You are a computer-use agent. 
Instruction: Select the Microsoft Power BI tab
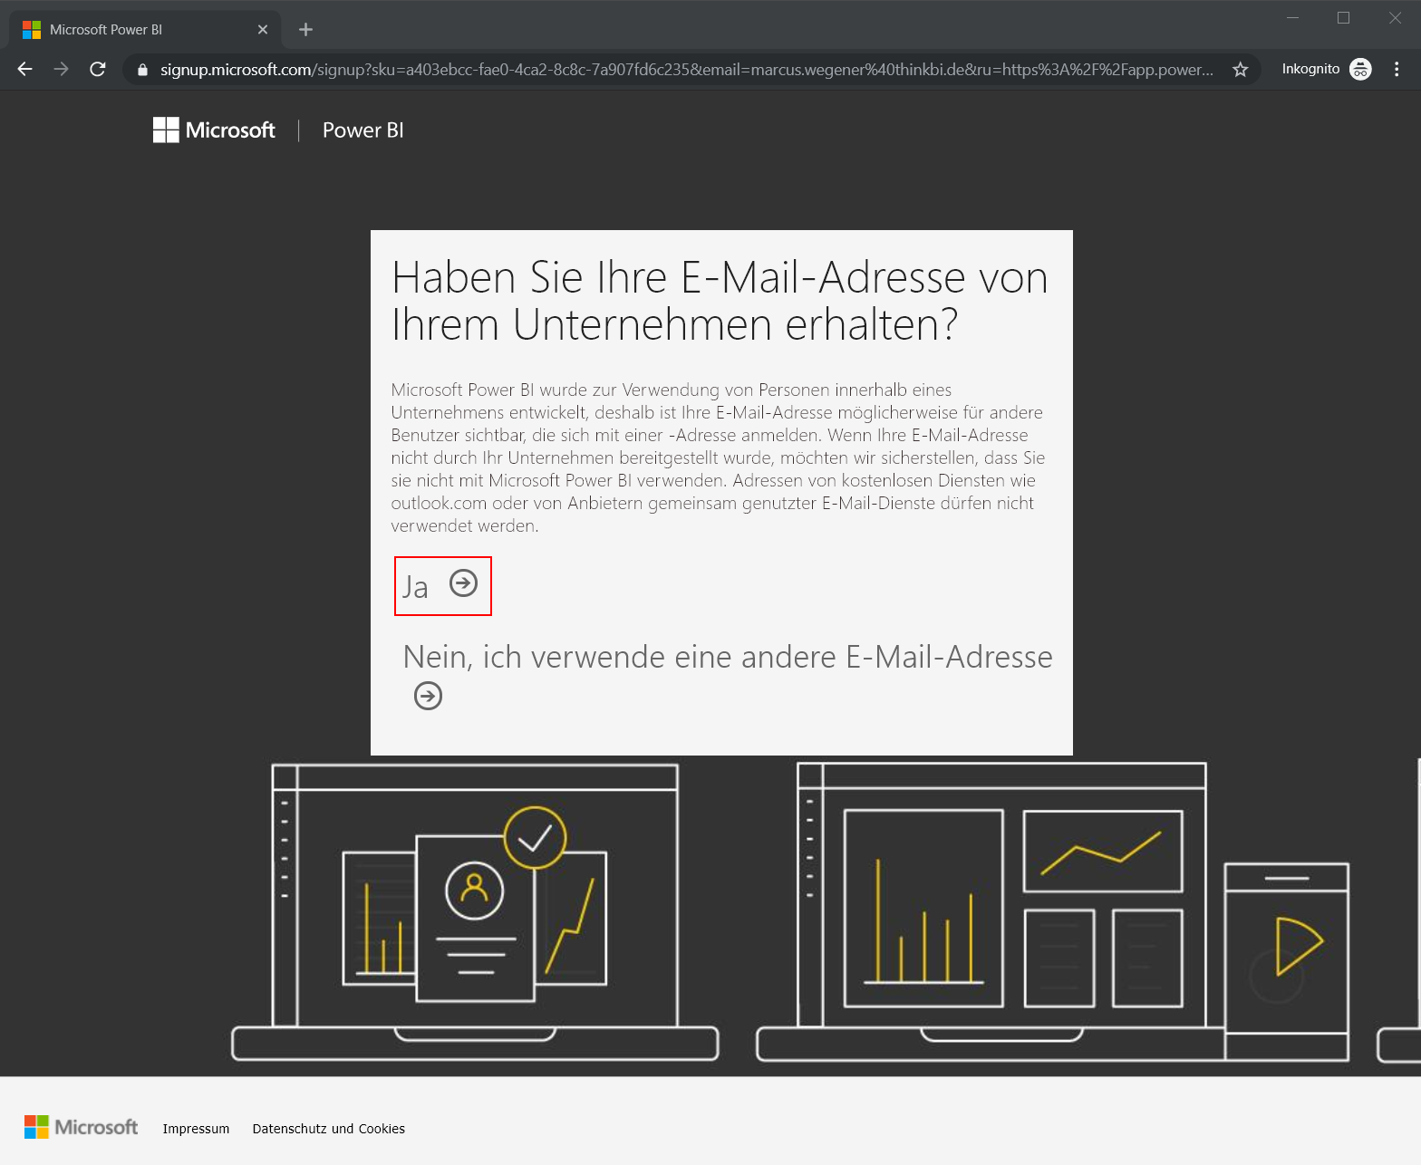(145, 30)
